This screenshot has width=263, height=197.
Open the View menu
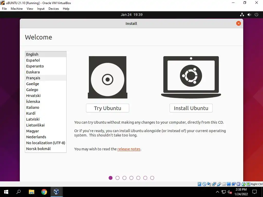pos(30,9)
